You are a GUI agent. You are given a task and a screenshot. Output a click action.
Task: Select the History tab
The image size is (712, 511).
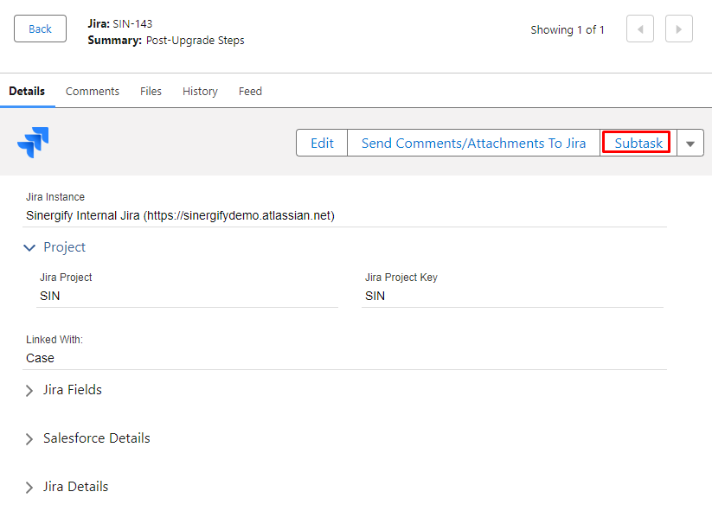(x=200, y=91)
